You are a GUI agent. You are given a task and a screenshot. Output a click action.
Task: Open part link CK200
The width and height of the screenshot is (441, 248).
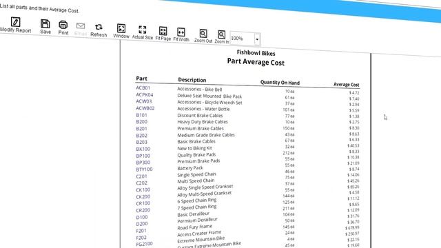tap(143, 196)
